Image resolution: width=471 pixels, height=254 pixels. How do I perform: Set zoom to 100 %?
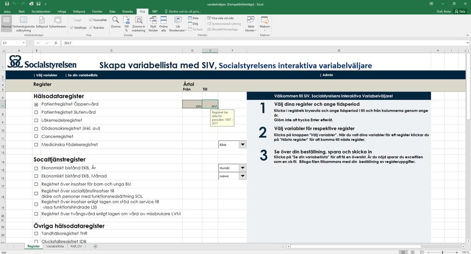[126, 24]
